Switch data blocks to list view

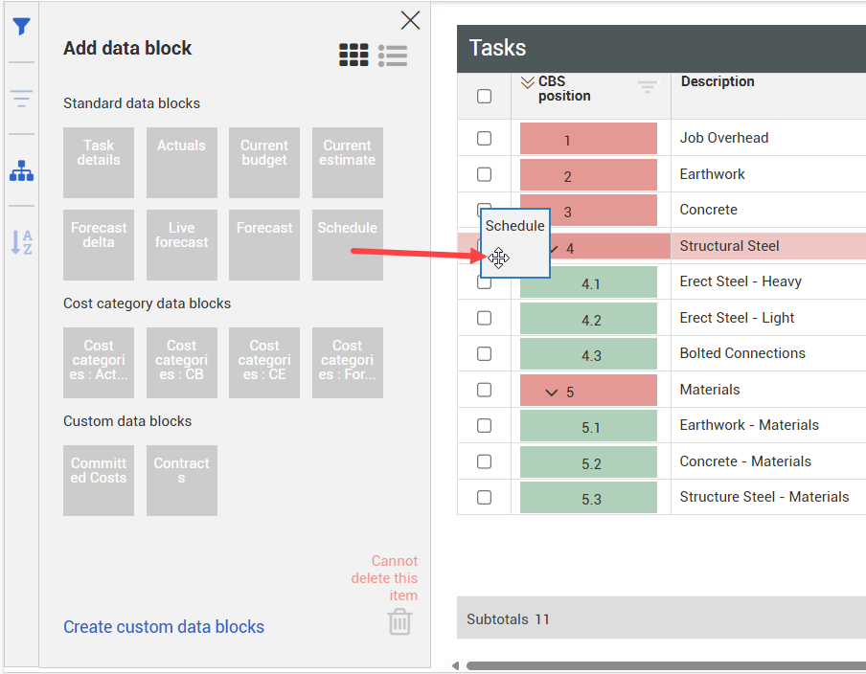point(393,56)
